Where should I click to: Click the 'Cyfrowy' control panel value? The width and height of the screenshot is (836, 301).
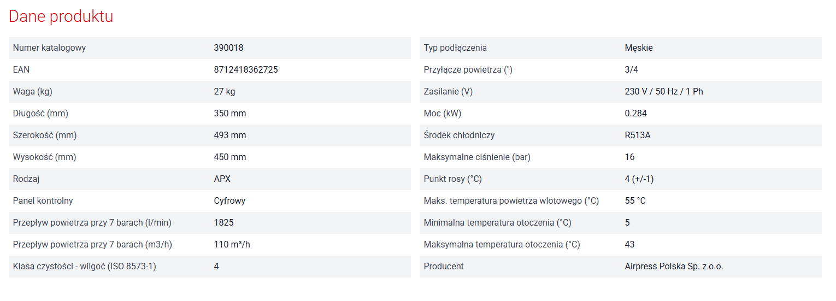click(x=229, y=201)
